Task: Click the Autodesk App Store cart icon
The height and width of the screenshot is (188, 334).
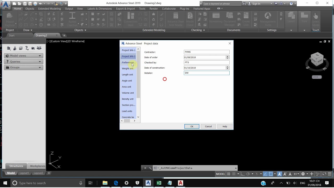Action: click(276, 4)
